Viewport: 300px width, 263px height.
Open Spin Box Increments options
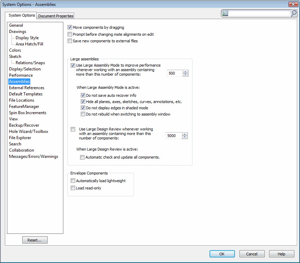(27, 113)
